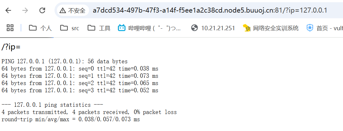The height and width of the screenshot is (131, 343).
Task: Open the apps grid shortcut
Action: pyautogui.click(x=10, y=28)
